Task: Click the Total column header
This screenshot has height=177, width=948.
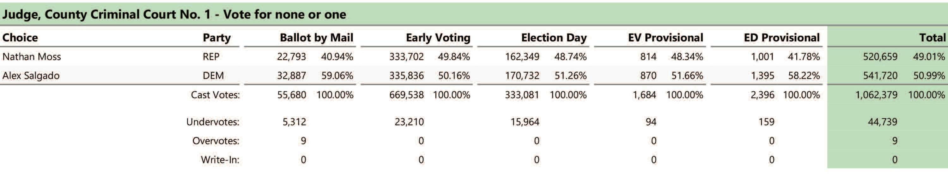Action: 932,38
